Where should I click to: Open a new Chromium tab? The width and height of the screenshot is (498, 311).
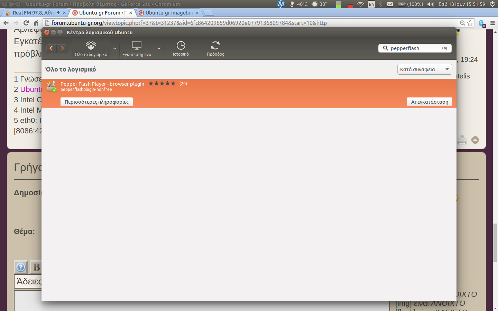click(x=209, y=13)
